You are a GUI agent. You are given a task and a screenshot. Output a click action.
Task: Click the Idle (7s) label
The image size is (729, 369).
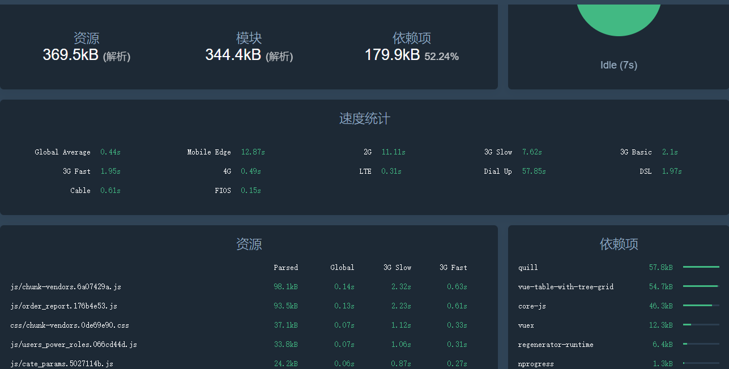(619, 65)
